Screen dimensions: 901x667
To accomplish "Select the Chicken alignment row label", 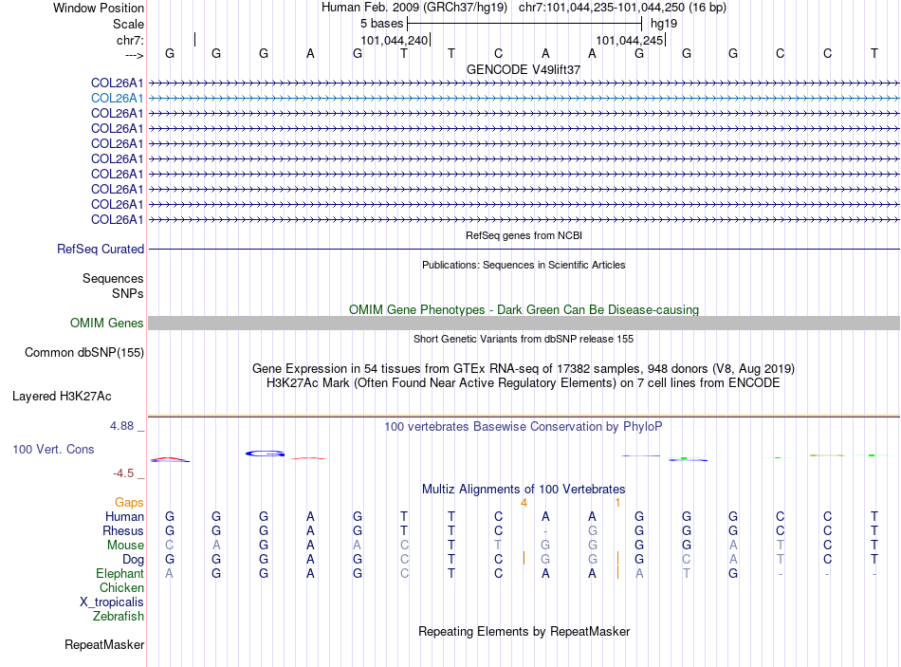I will [121, 587].
